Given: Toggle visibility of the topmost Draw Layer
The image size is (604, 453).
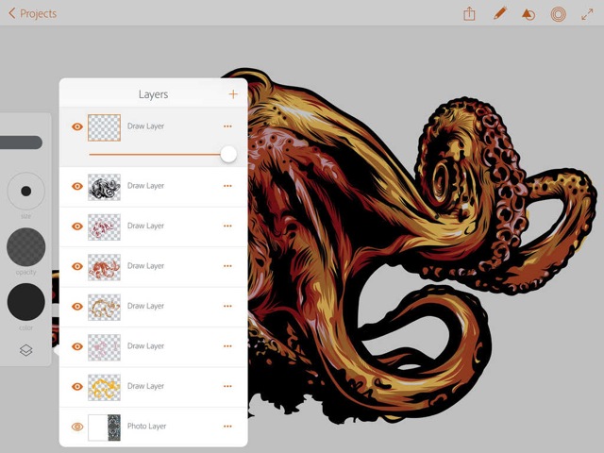Looking at the screenshot, I should tap(77, 126).
